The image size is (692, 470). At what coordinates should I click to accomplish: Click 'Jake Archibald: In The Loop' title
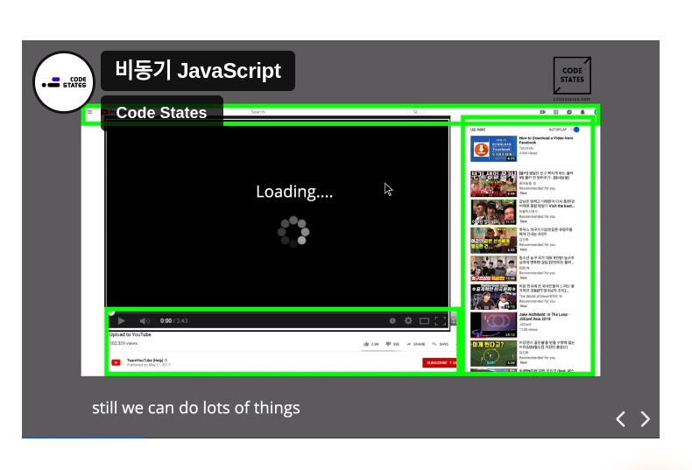(544, 317)
